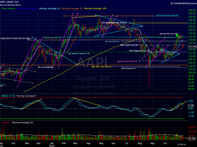Click the MACD Moving Average 9 label
The height and width of the screenshot is (147, 197).
pyautogui.click(x=26, y=96)
